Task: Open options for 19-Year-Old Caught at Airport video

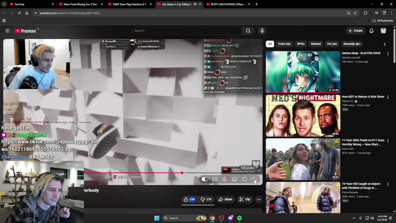Action: [x=388, y=184]
